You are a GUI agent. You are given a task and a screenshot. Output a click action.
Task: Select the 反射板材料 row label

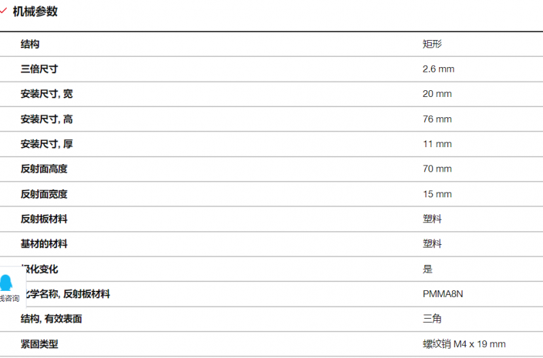[x=43, y=219]
